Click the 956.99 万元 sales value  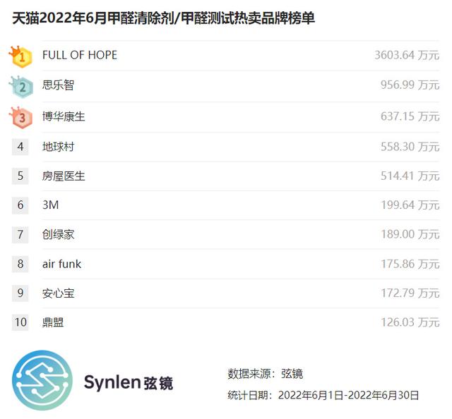pos(410,85)
